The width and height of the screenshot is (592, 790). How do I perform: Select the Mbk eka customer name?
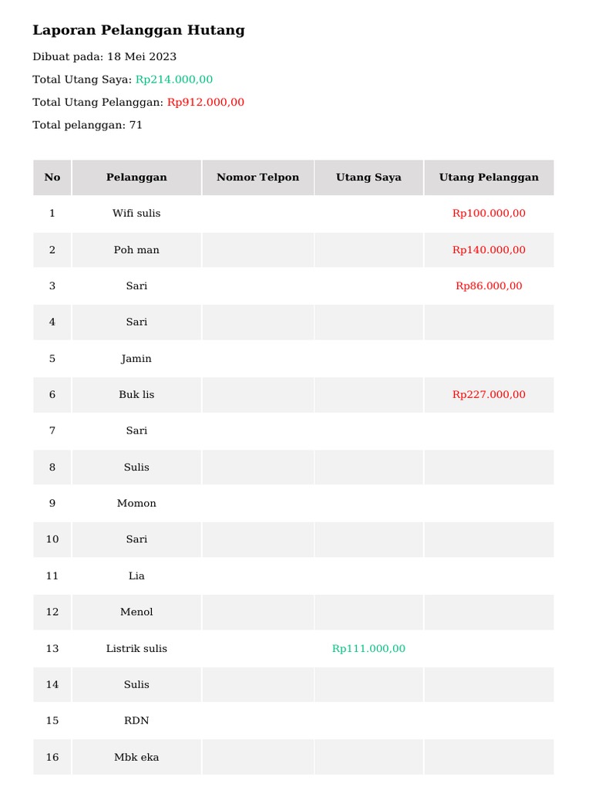pos(136,758)
